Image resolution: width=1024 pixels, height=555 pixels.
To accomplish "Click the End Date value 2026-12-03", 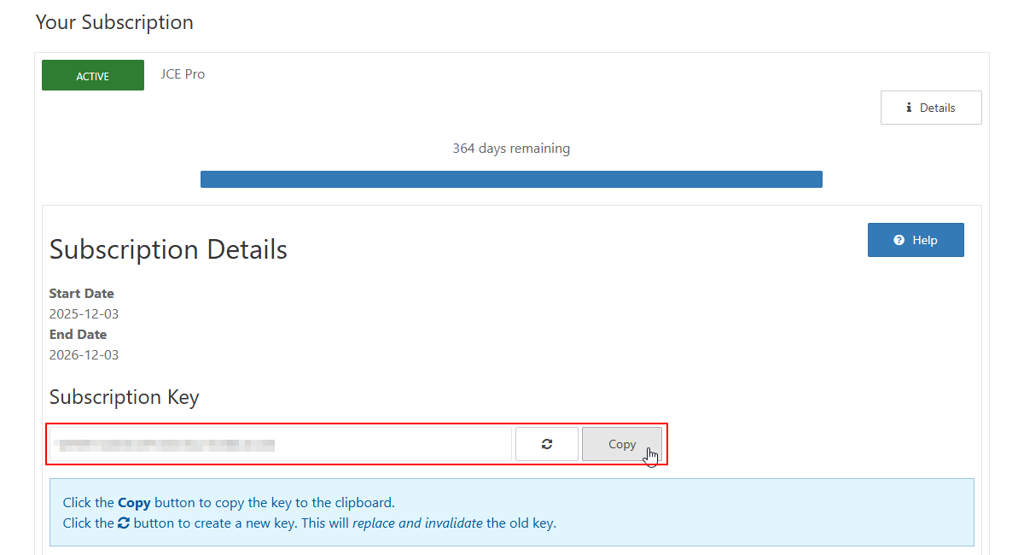I will click(84, 354).
